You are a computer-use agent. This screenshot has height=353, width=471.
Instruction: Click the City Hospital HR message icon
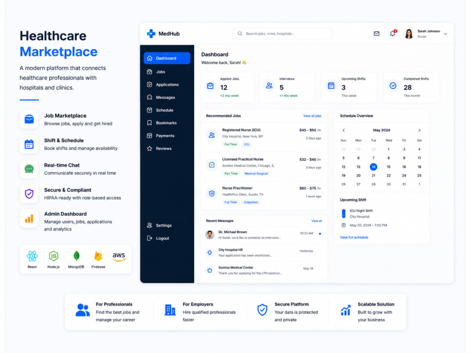tap(210, 253)
